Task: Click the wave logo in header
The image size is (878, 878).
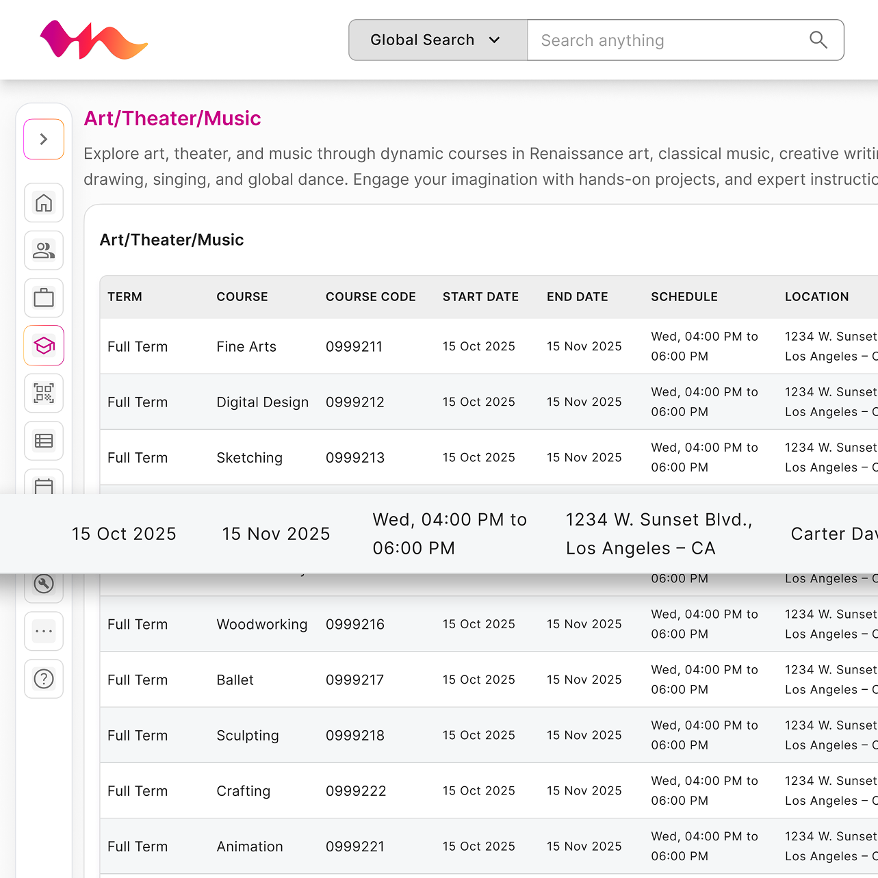Action: tap(94, 40)
